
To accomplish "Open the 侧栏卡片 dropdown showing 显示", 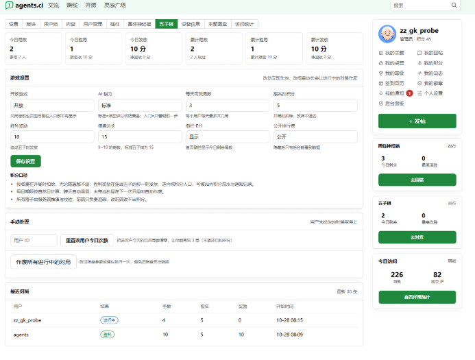I will point(228,136).
